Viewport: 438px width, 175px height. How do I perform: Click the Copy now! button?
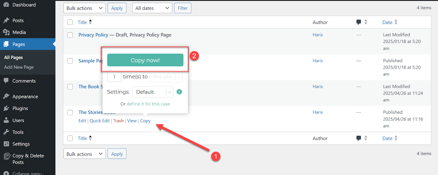click(x=145, y=60)
